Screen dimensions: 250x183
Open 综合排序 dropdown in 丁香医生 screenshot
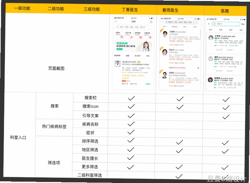pos(118,56)
